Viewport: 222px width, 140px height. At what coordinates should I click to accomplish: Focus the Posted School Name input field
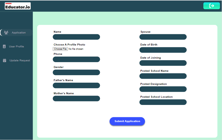pos(163,76)
